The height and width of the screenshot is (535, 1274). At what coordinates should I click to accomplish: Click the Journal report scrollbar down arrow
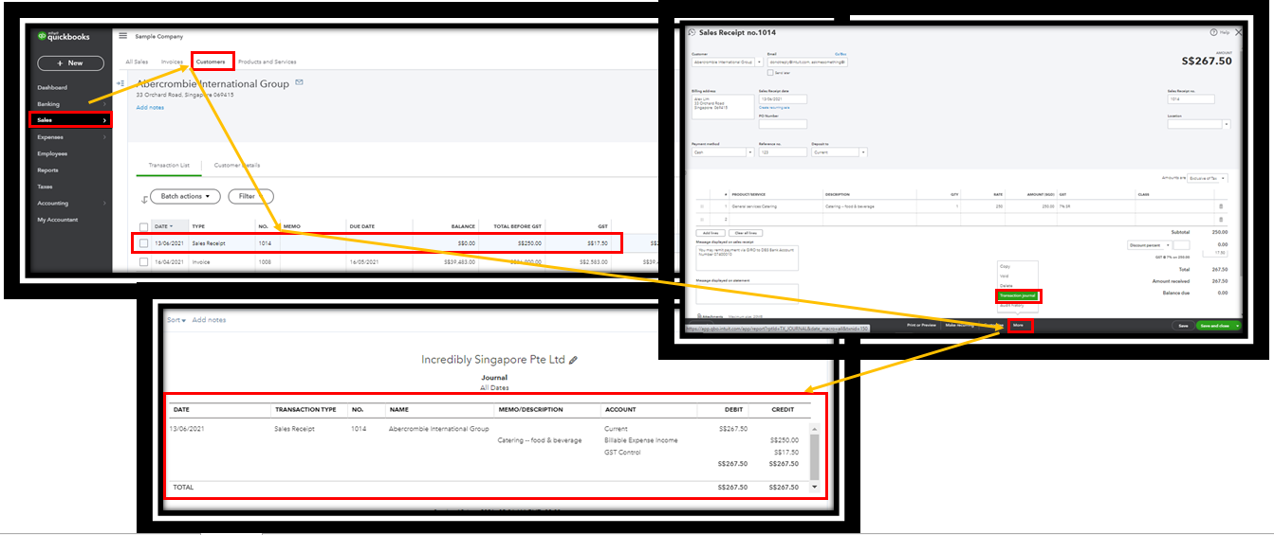click(x=814, y=487)
